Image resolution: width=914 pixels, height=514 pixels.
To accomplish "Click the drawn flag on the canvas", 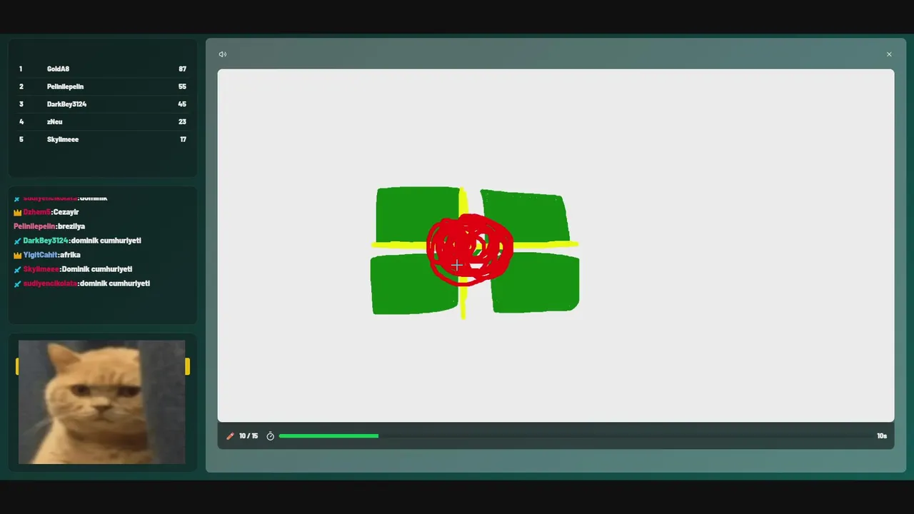I will click(475, 251).
